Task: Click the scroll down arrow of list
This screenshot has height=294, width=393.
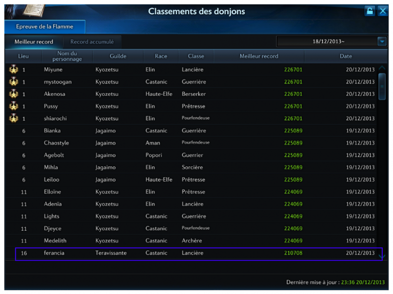Action: 382,256
